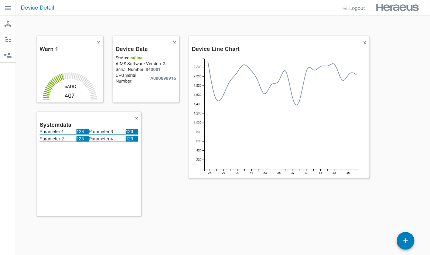
Task: Click the Logout button
Action: click(x=354, y=8)
